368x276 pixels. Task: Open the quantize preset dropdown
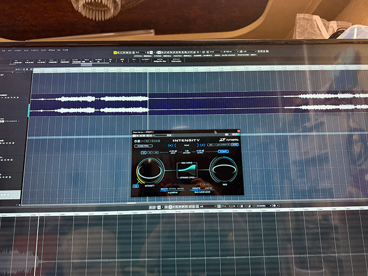250,52
